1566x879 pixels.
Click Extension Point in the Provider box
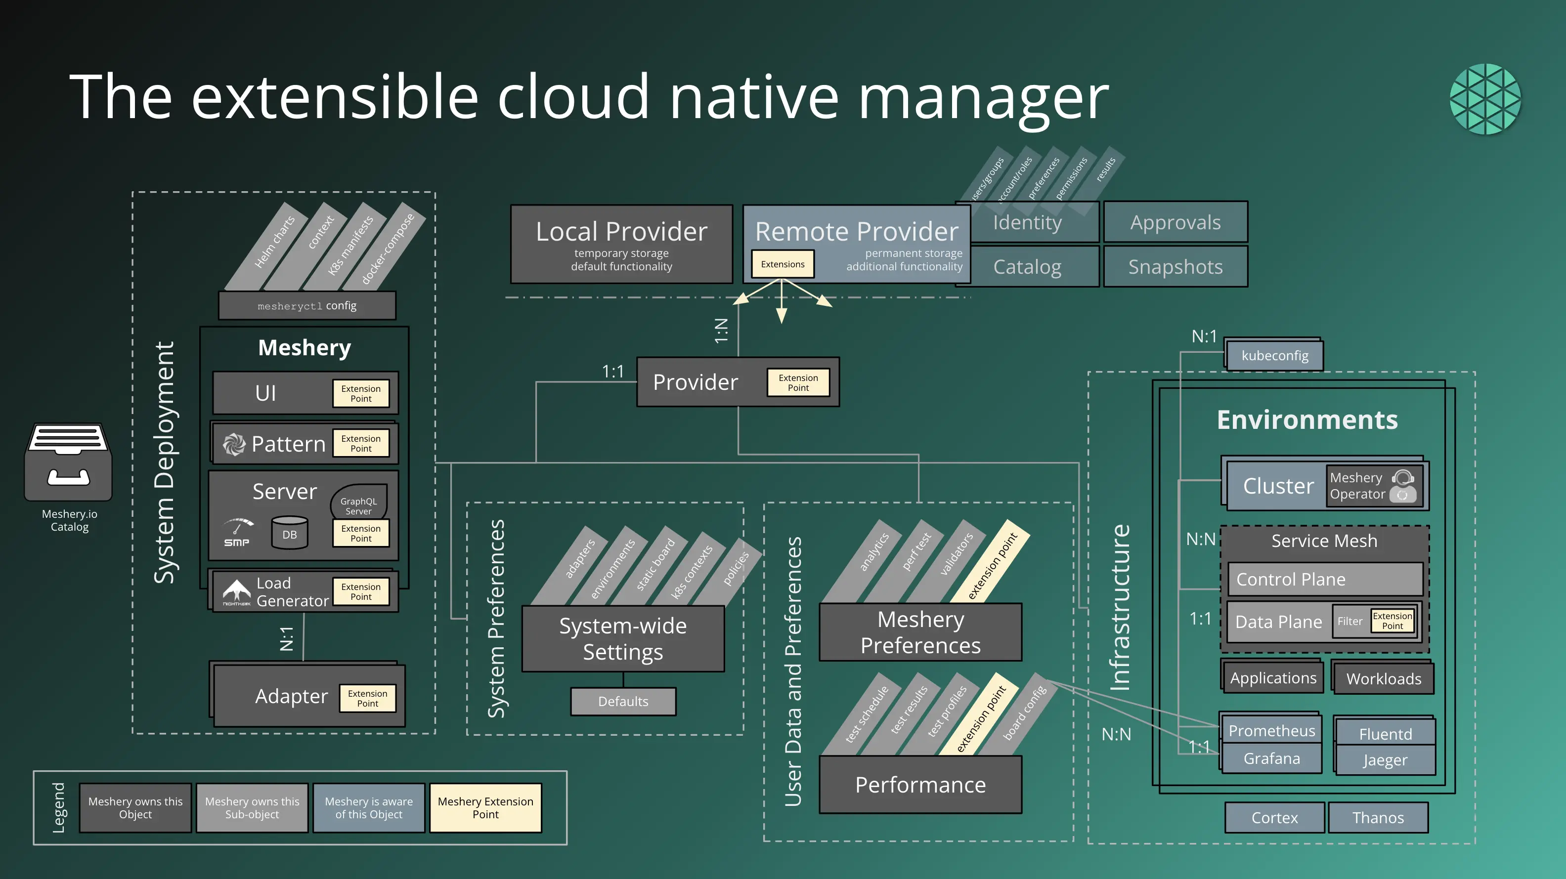click(798, 383)
